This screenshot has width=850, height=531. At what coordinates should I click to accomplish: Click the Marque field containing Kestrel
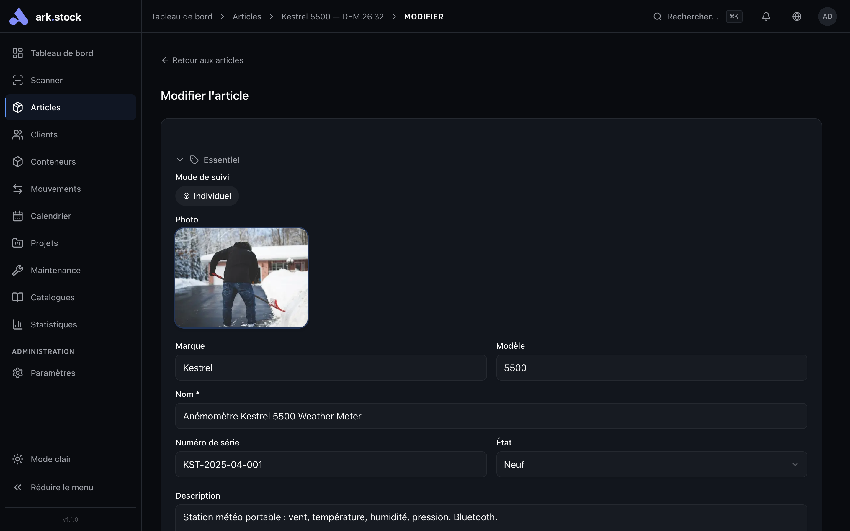(x=331, y=368)
